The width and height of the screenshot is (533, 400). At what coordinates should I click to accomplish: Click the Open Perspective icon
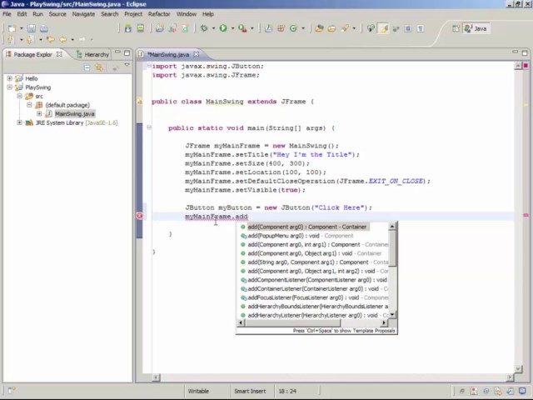(456, 28)
